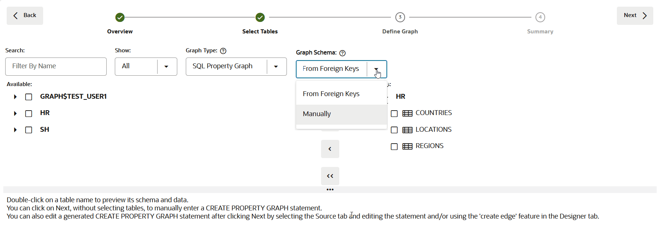Click the Overview step label
This screenshot has height=236, width=657.
[120, 32]
